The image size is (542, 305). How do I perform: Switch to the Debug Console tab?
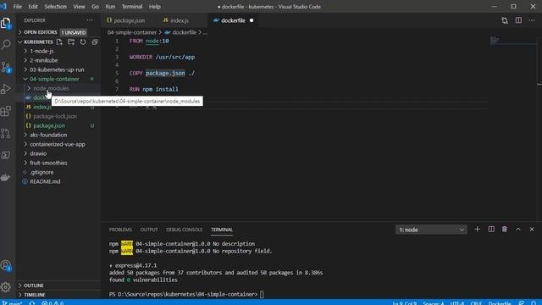point(185,230)
